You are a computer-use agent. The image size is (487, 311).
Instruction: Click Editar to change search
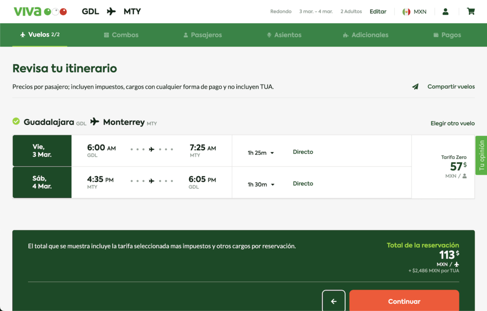point(378,11)
